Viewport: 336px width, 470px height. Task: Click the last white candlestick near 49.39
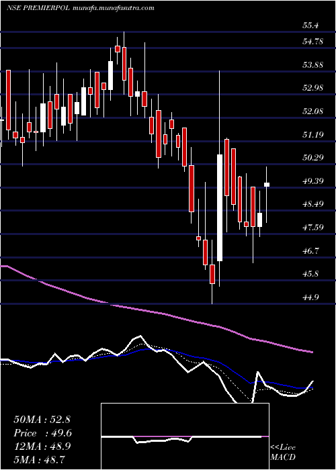coord(266,185)
